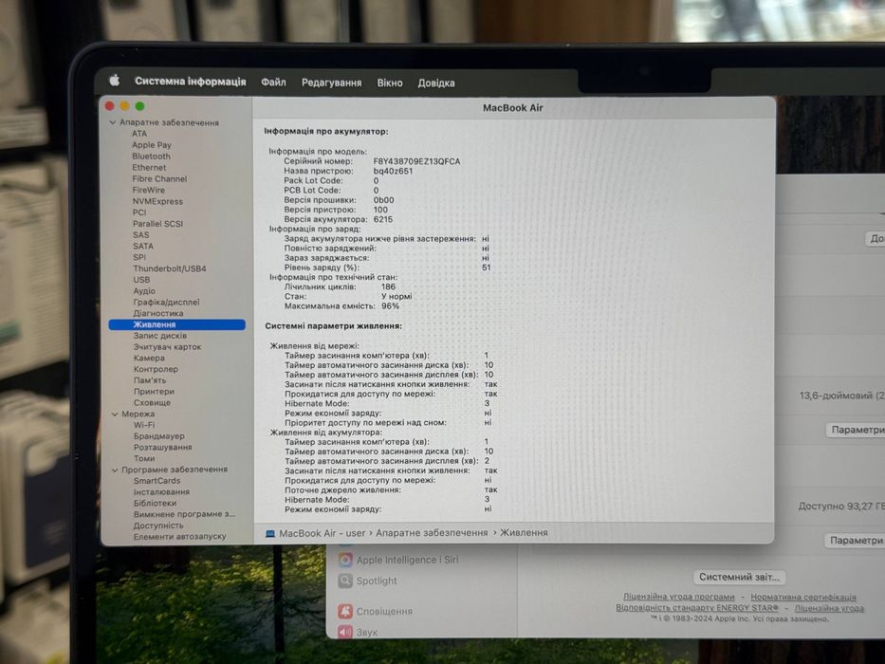The width and height of the screenshot is (885, 664).
Task: Select PCI in the sidebar
Action: click(x=139, y=212)
